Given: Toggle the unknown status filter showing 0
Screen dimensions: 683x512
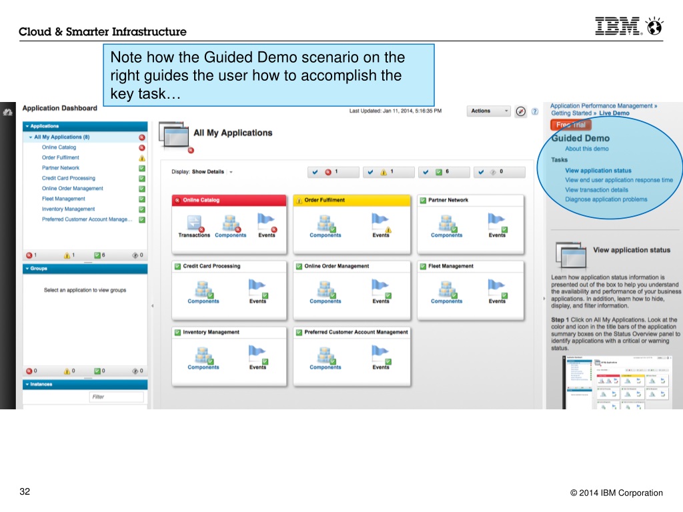Looking at the screenshot, I should tap(500, 172).
